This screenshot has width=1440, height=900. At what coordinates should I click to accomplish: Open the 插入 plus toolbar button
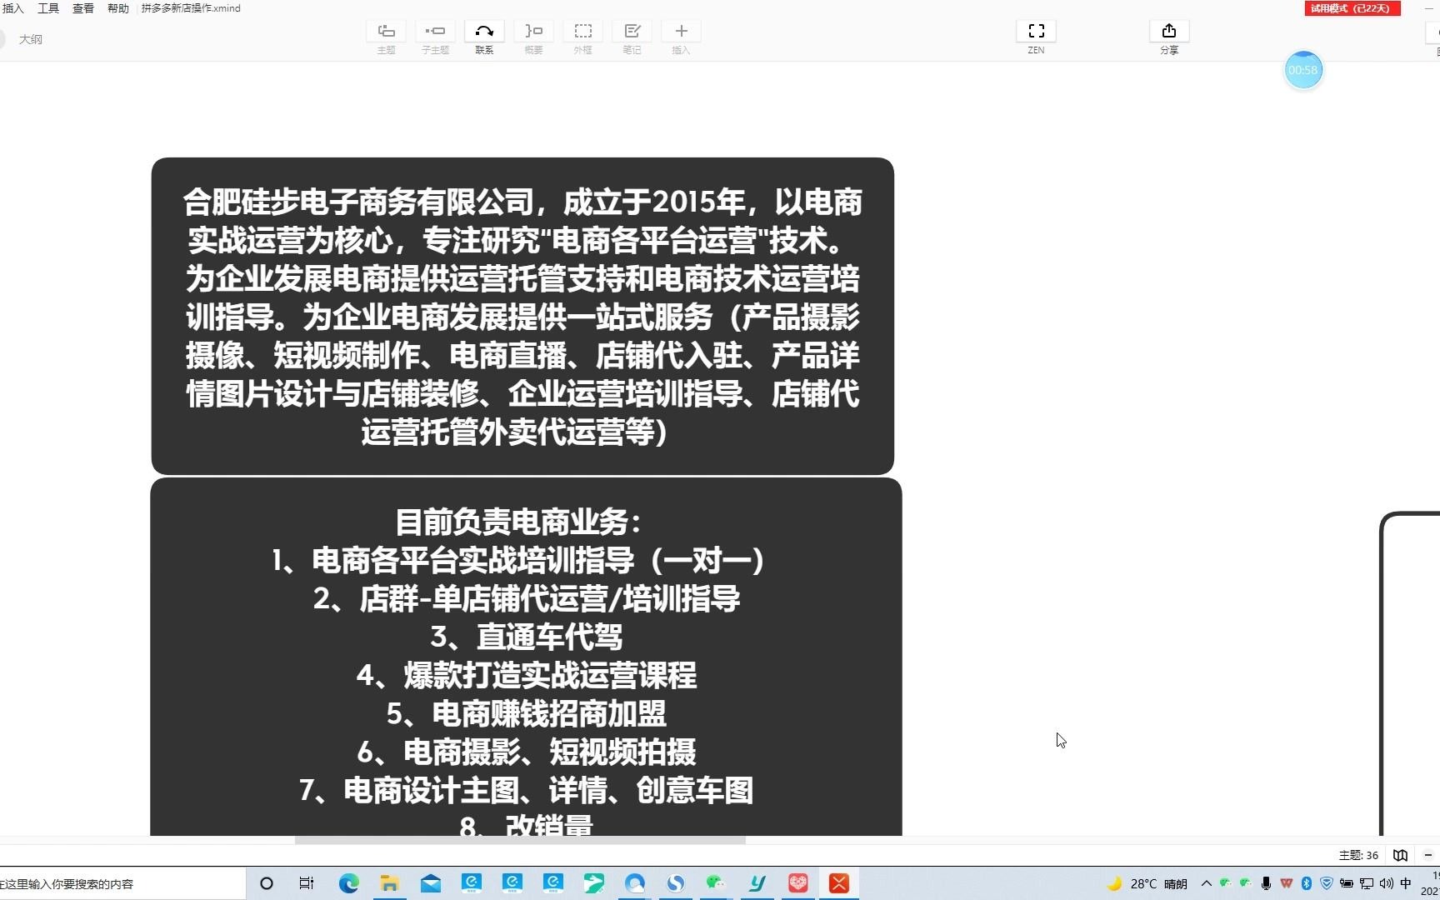(681, 32)
